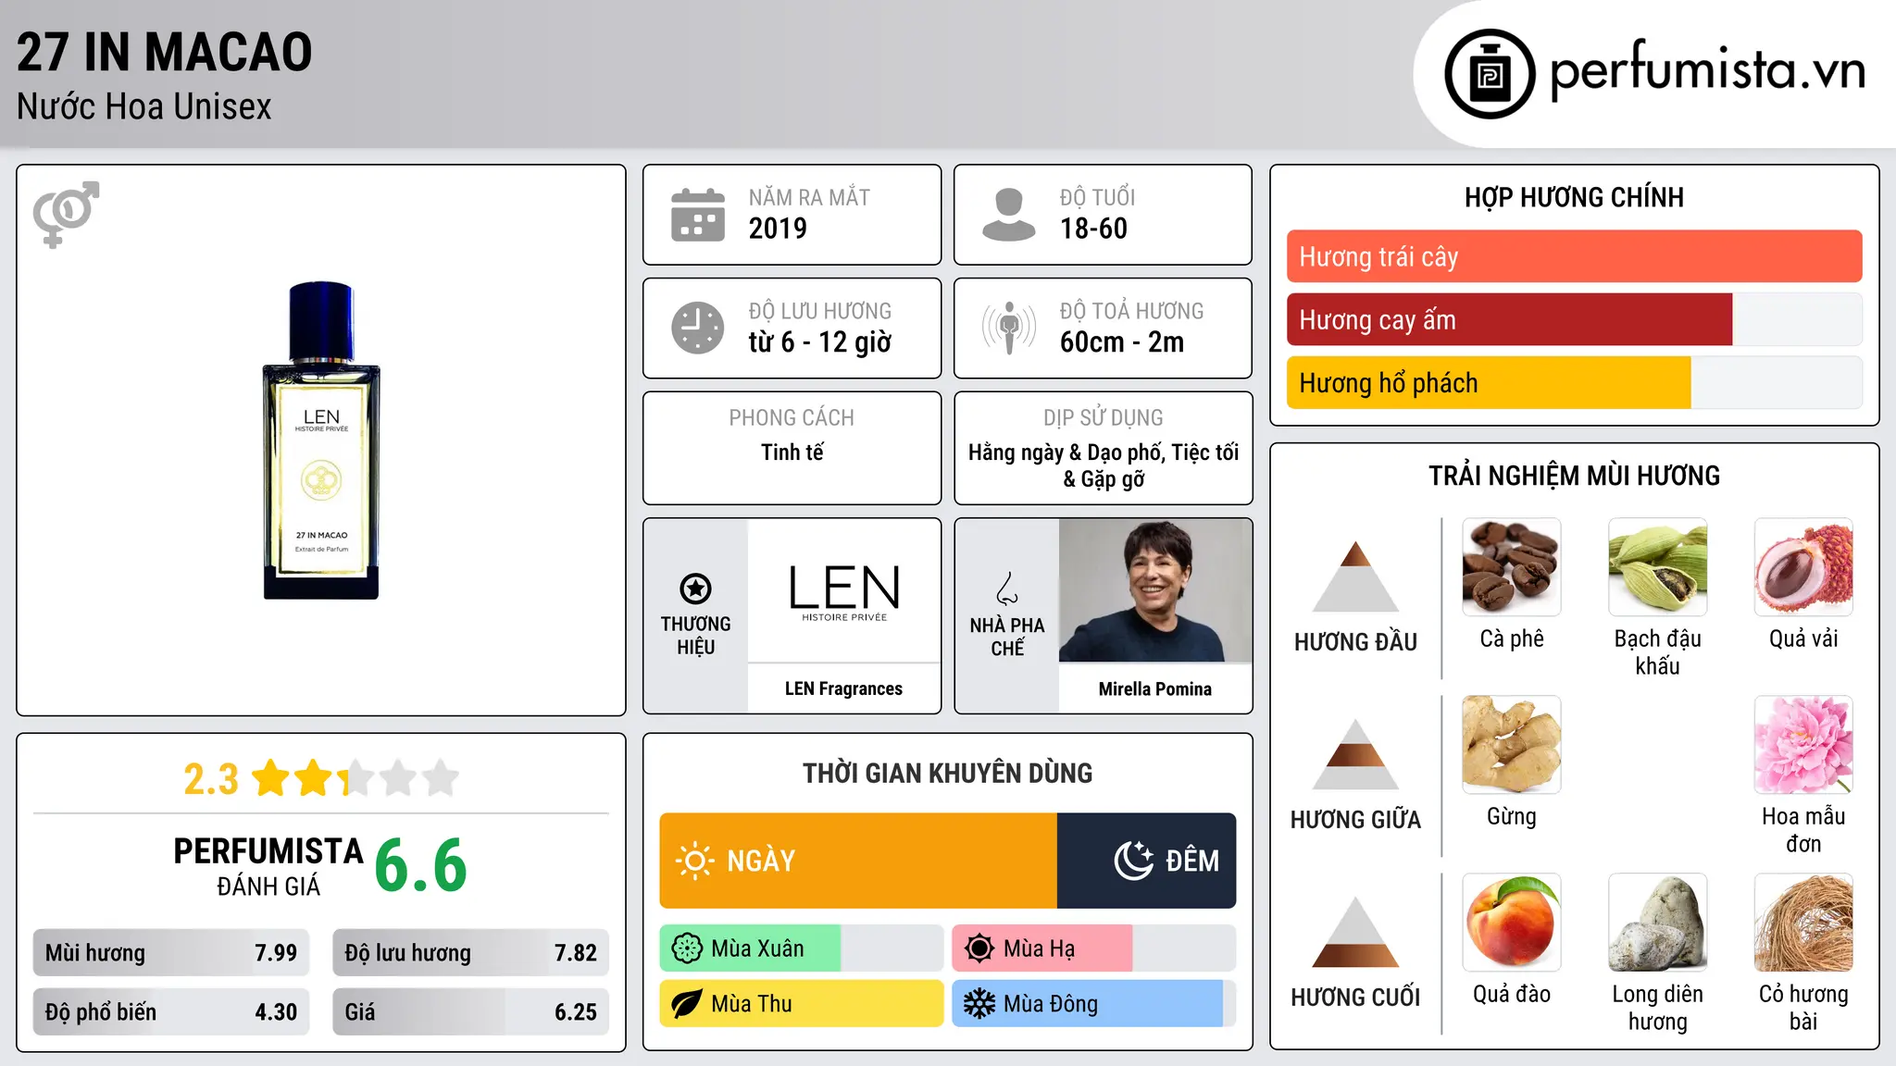Viewport: 1896px width, 1066px height.
Task: Click the 27 IN MACAO title
Action: tap(165, 52)
